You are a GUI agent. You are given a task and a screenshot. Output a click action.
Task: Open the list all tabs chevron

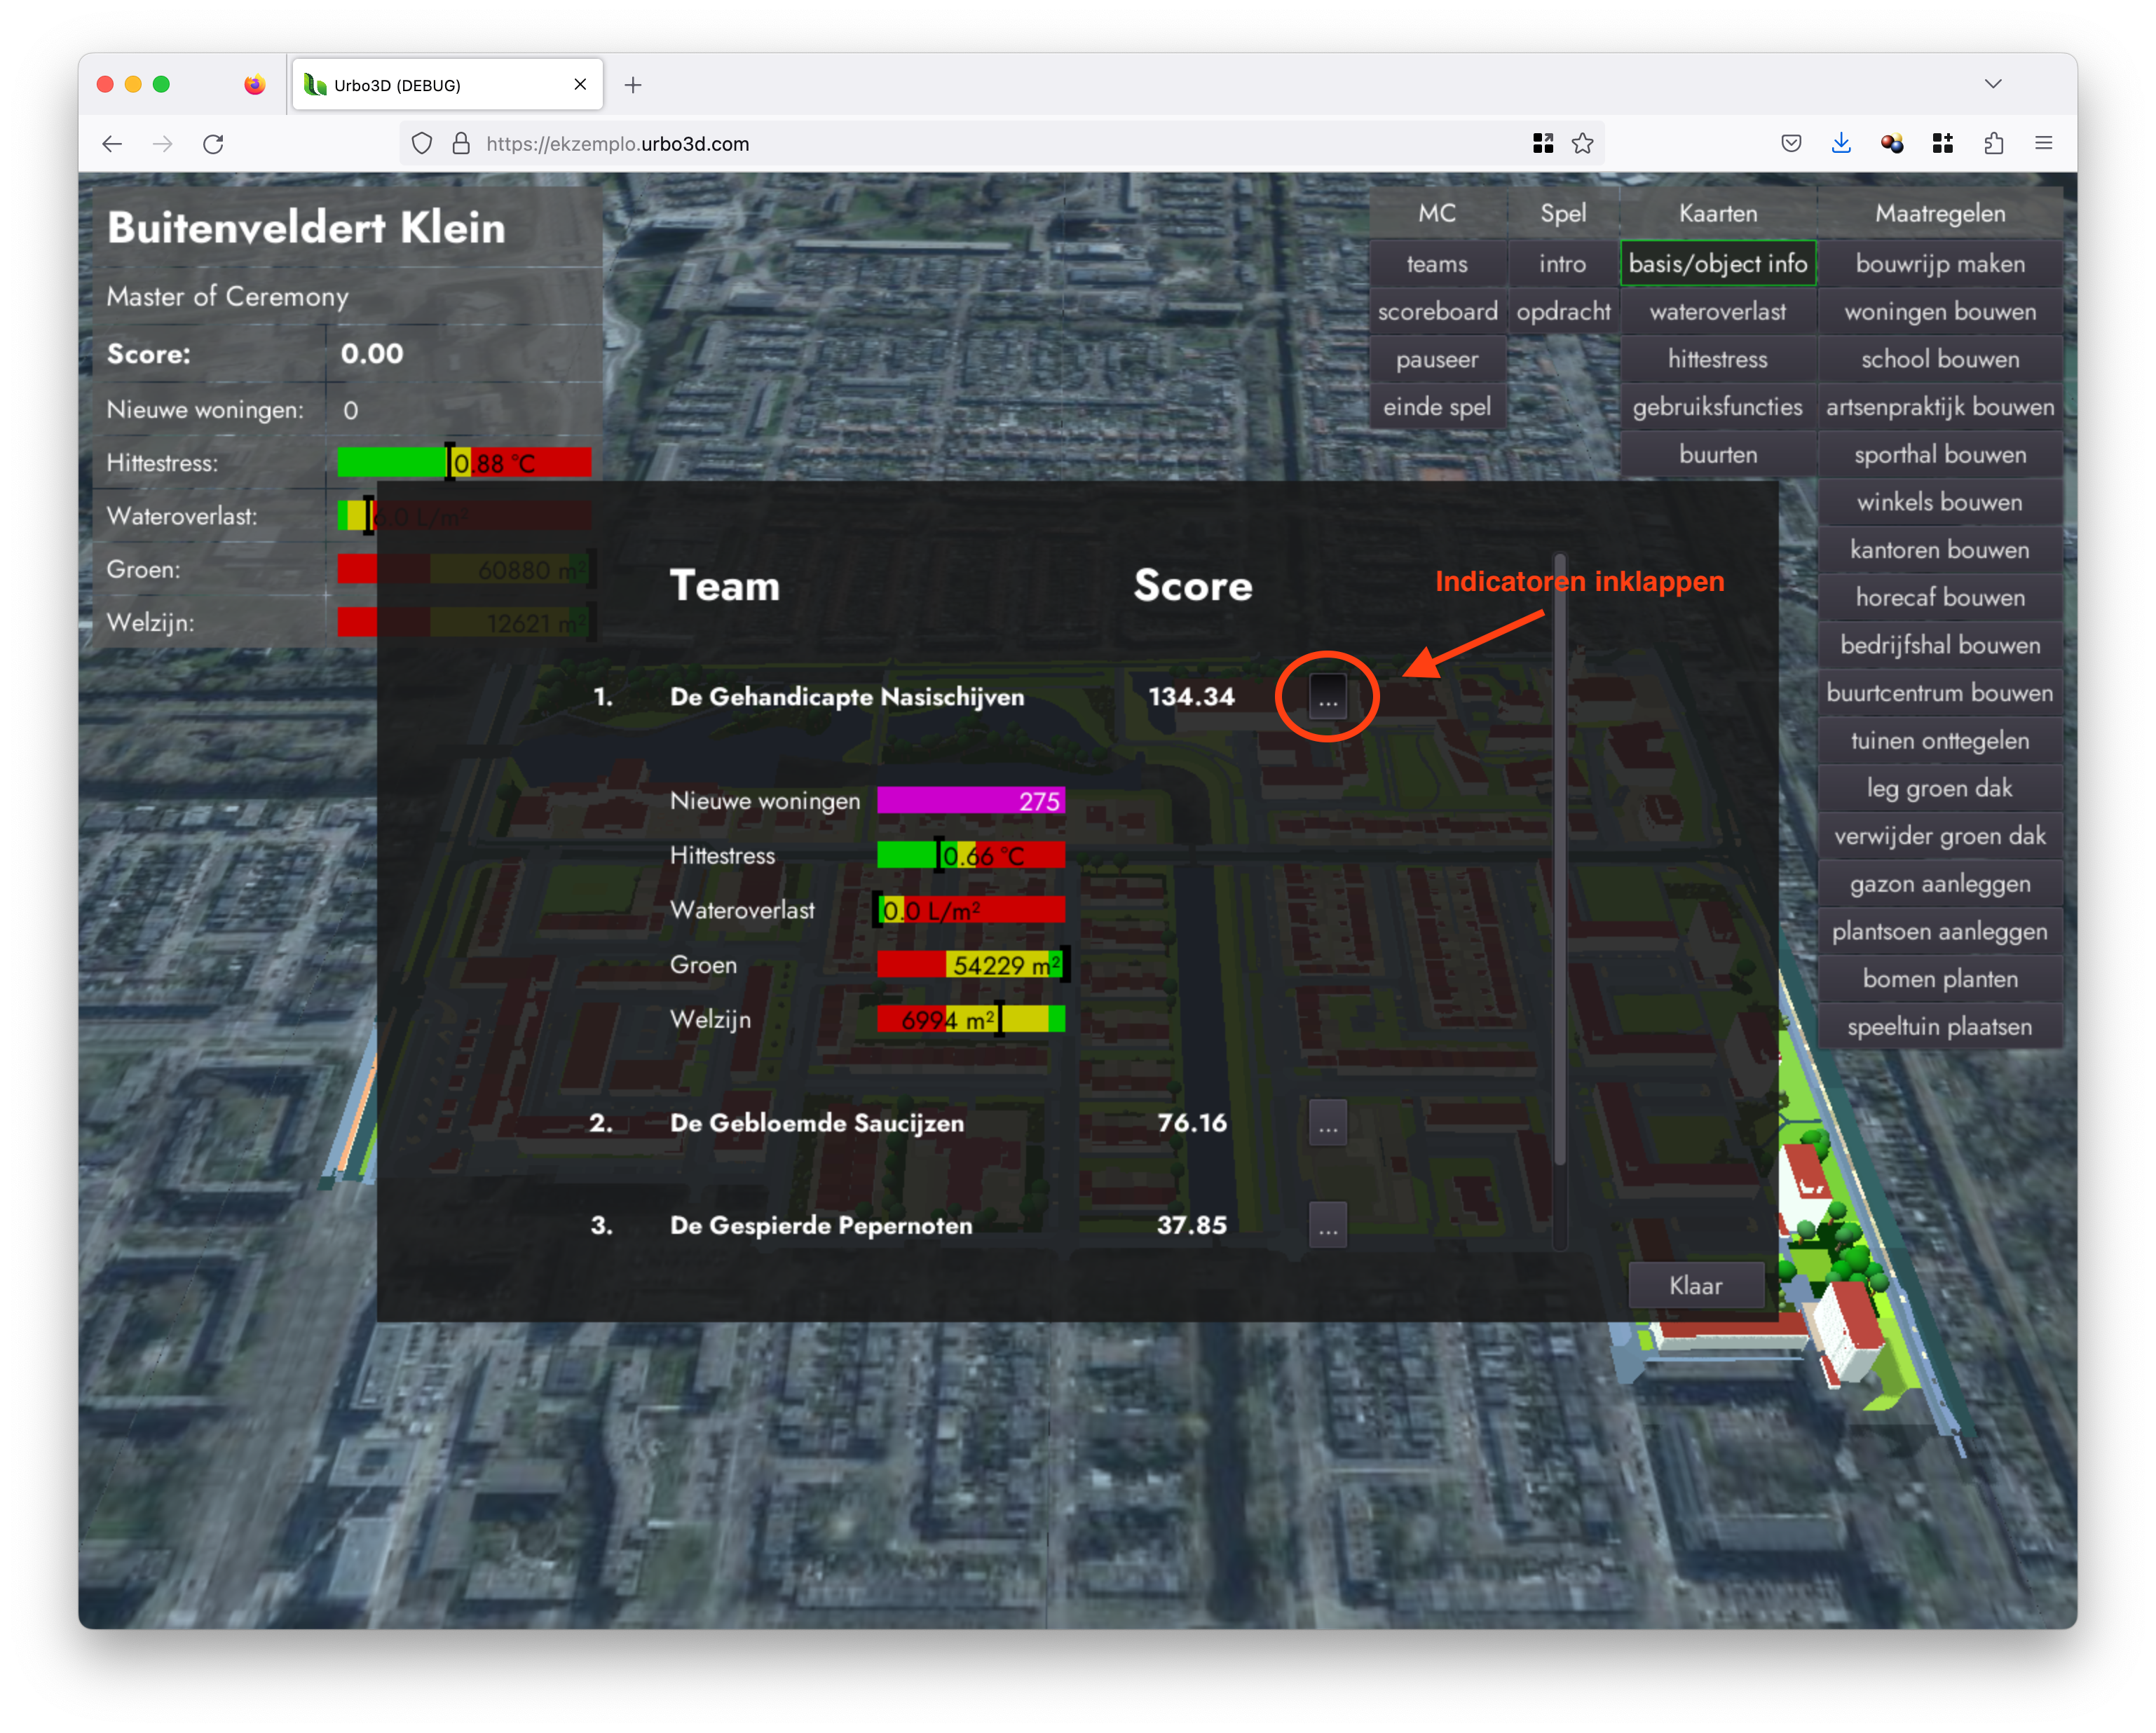[x=1993, y=84]
